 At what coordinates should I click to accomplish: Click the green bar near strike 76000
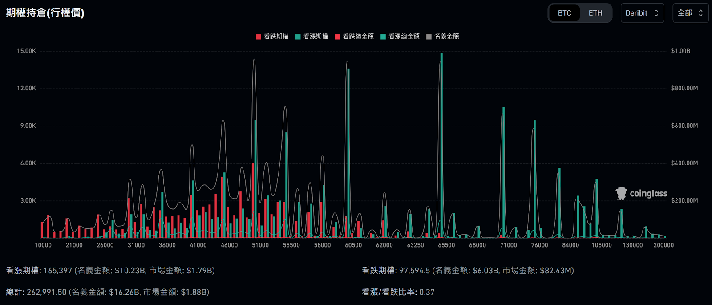click(x=534, y=179)
